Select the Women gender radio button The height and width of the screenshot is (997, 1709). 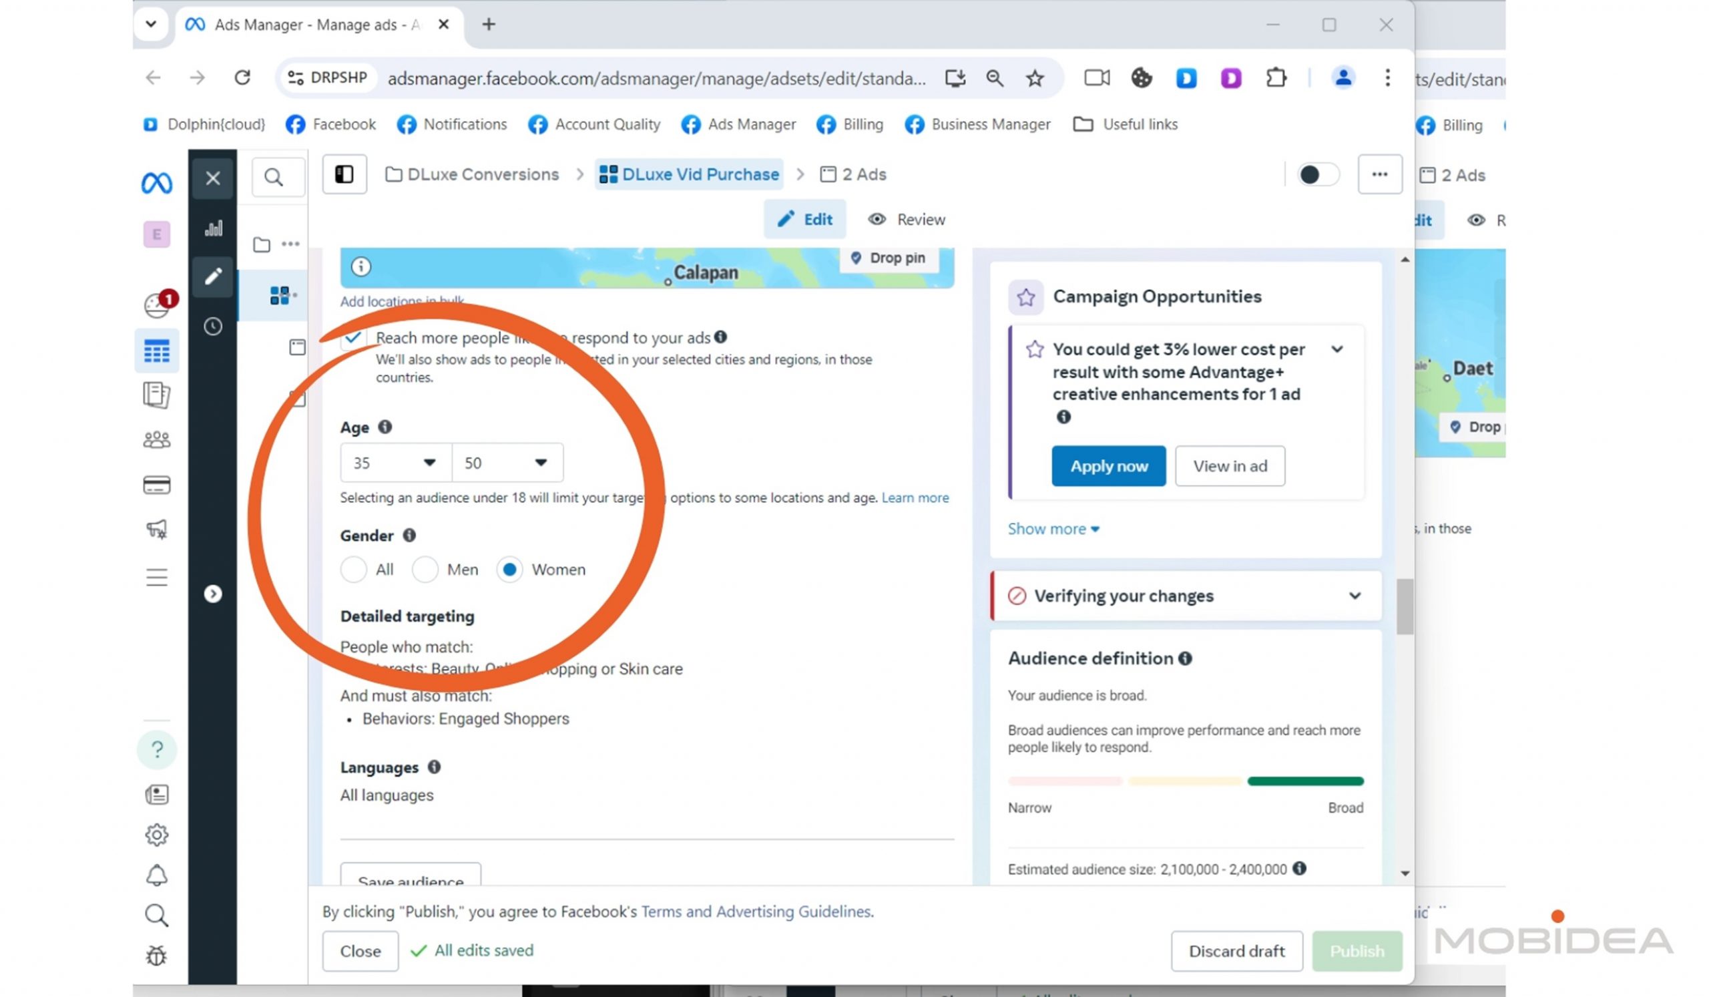click(x=510, y=570)
